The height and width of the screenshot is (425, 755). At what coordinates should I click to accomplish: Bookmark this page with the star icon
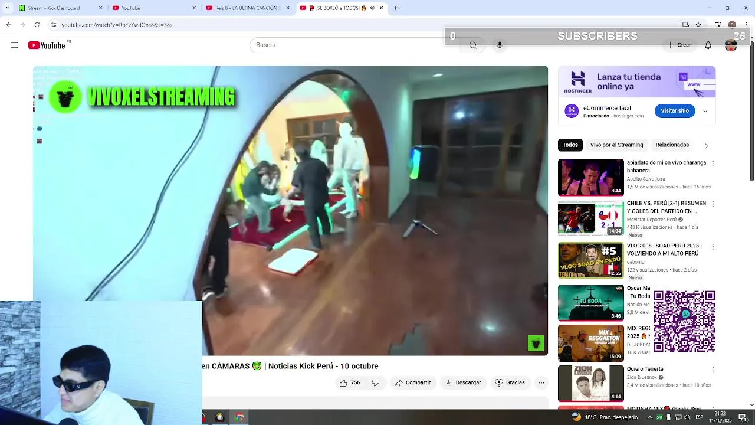coord(698,25)
